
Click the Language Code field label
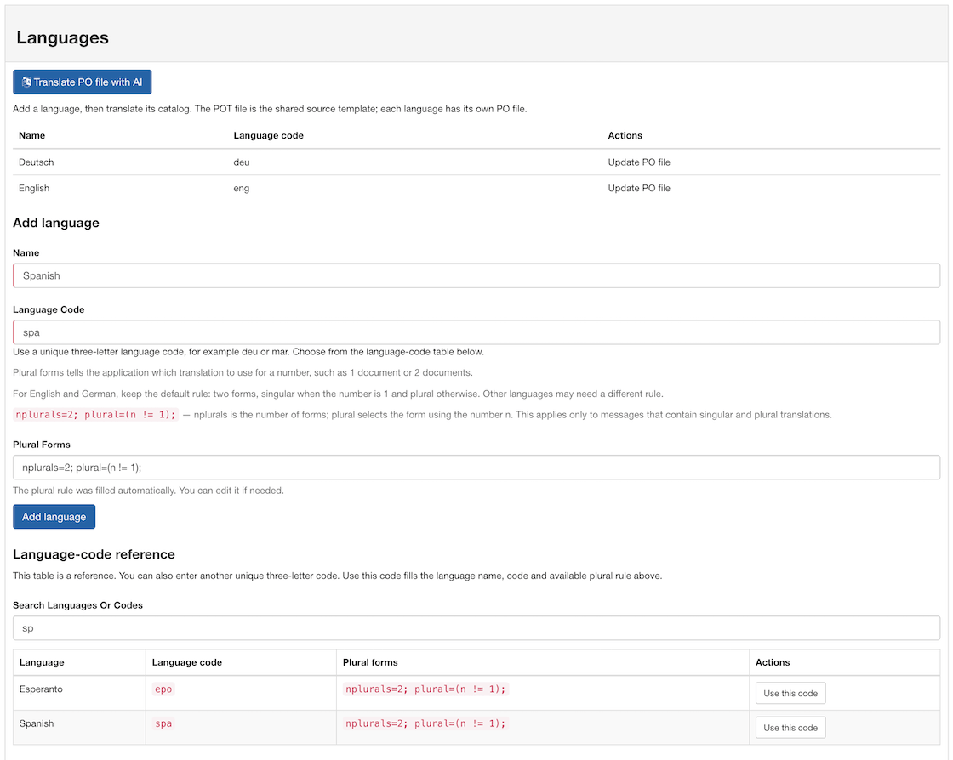click(49, 309)
